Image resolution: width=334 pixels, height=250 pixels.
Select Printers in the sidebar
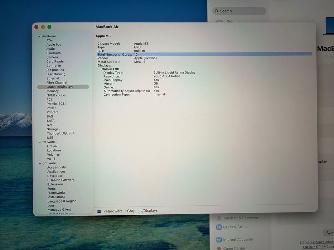point(52,112)
